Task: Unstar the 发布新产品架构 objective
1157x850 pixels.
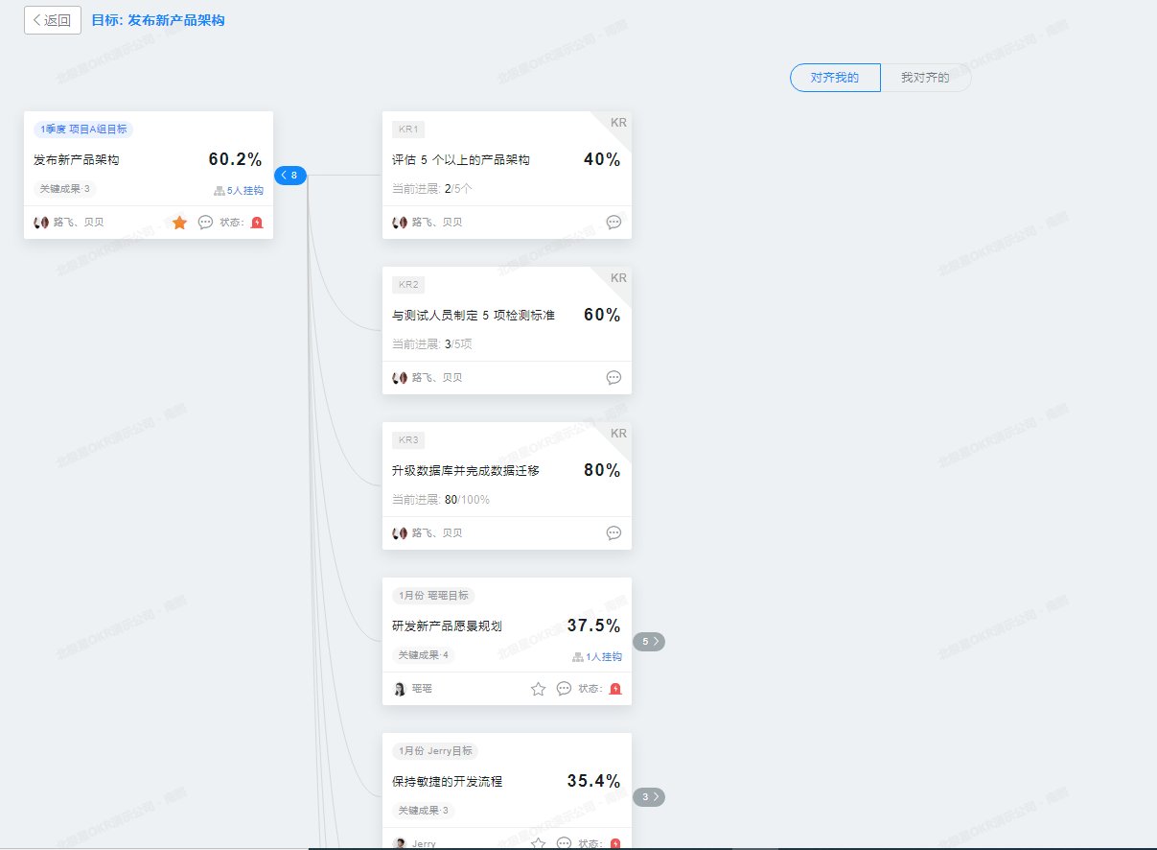Action: (x=179, y=222)
